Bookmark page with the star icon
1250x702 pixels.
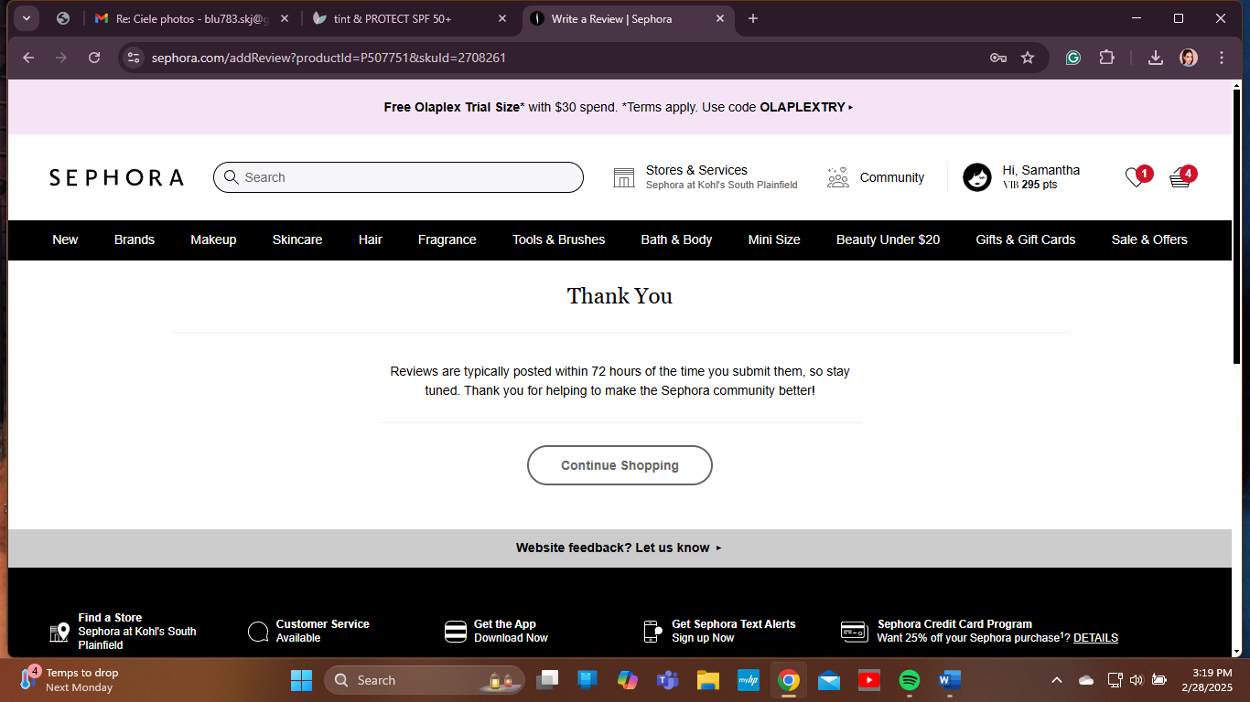point(1028,58)
